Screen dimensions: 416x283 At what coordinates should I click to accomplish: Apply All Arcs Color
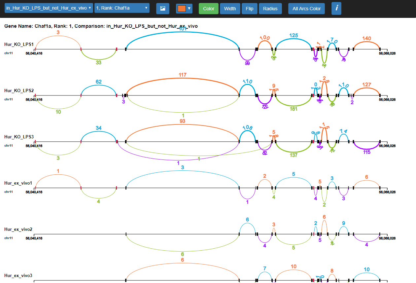[x=306, y=9]
